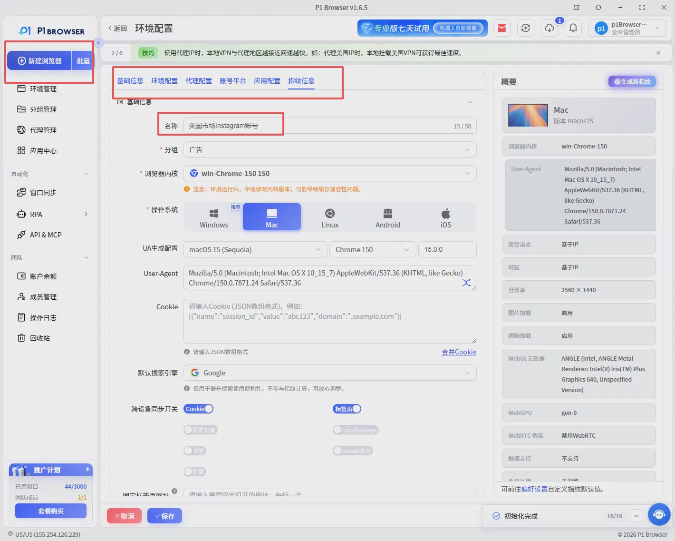Toggle the 标签页 sync switch
This screenshot has height=541, width=675.
point(347,409)
